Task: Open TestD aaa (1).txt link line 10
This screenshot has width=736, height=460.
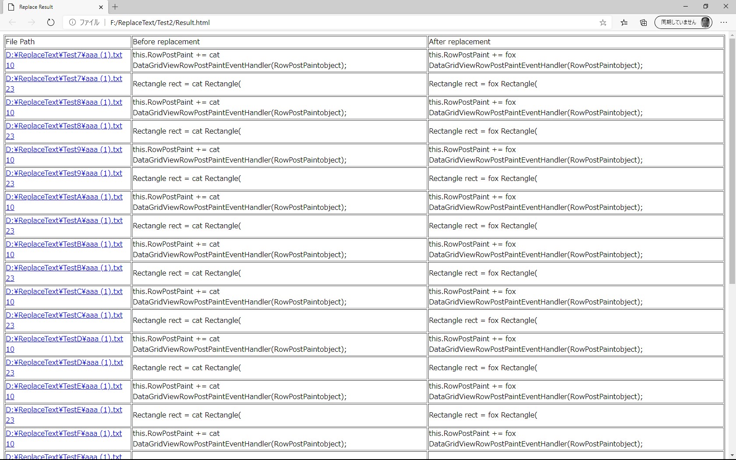Action: (64, 344)
